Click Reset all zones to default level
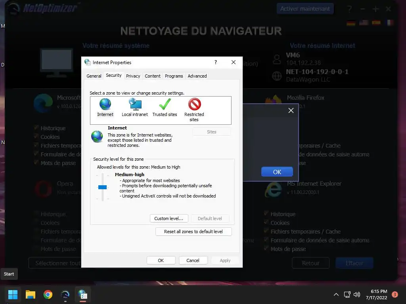Viewport: 406px width, 304px height. [x=193, y=232]
